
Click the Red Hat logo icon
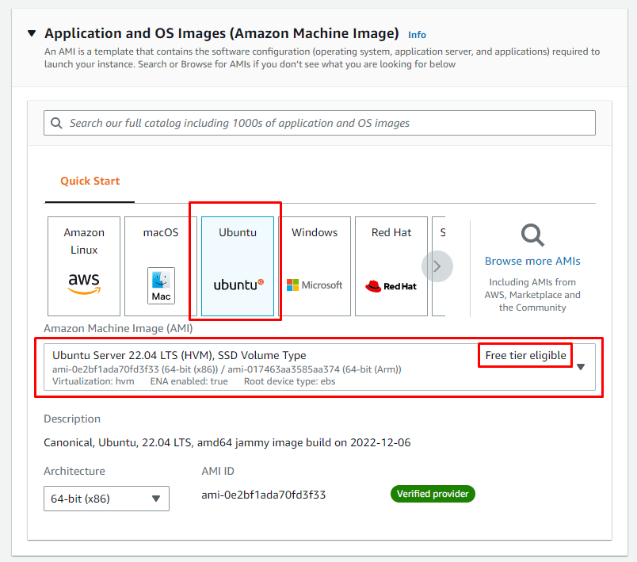click(391, 286)
